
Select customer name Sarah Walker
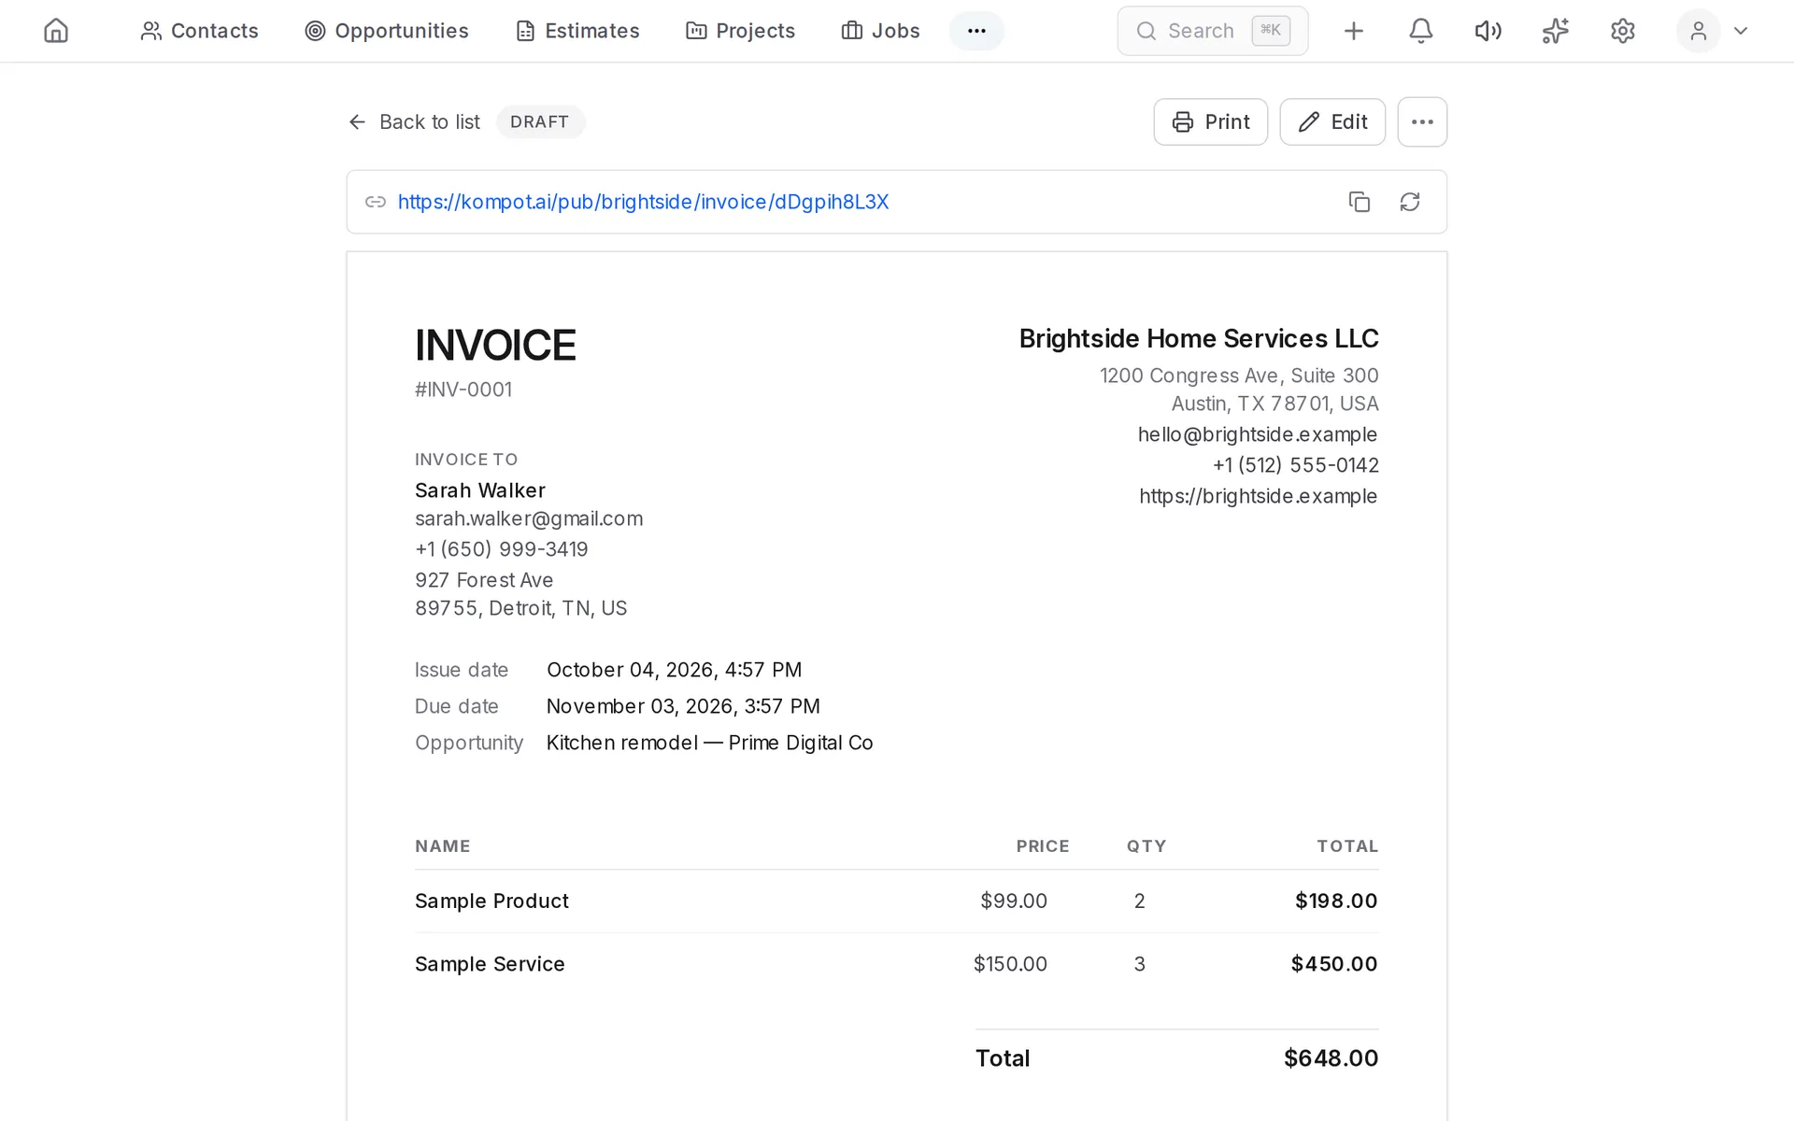pos(480,490)
